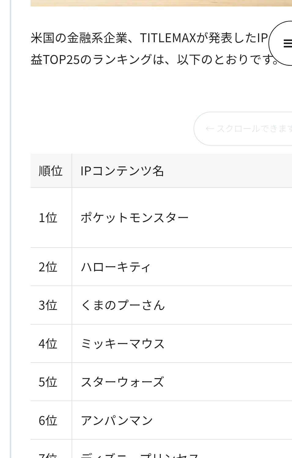Select the 5位 rank cell
Screen dimensions: 292x458
(x=51, y=382)
